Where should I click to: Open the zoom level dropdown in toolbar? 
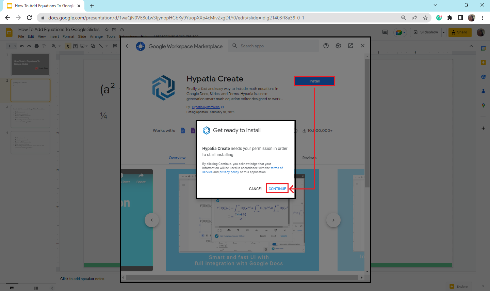pos(59,46)
